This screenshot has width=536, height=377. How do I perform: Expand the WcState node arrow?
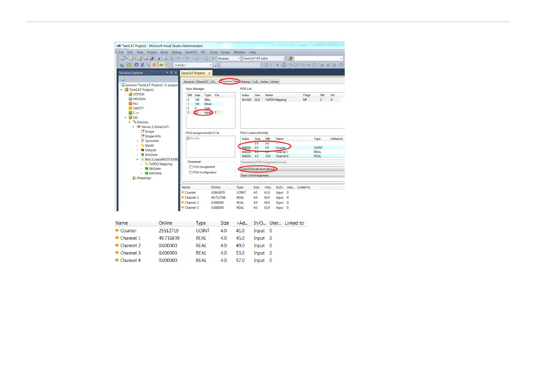pyautogui.click(x=141, y=169)
